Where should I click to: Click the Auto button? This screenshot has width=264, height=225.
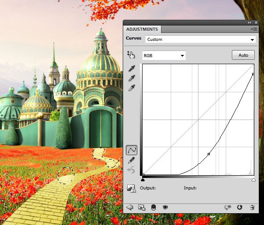(243, 55)
